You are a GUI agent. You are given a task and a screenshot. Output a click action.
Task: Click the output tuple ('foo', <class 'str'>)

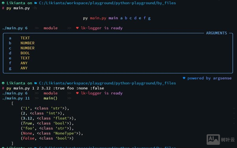tap(47, 128)
